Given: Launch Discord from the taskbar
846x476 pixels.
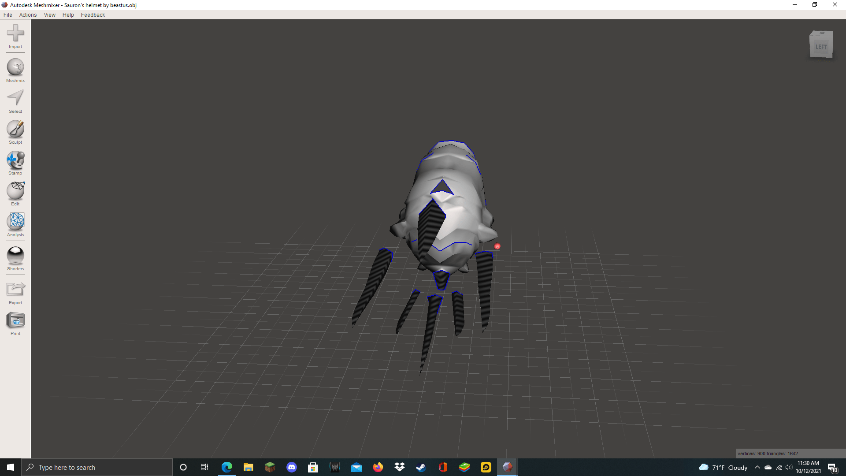Looking at the screenshot, I should (x=291, y=467).
